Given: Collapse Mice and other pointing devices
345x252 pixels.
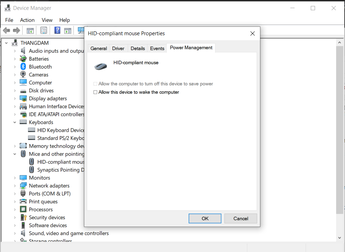Looking at the screenshot, I should [15, 154].
